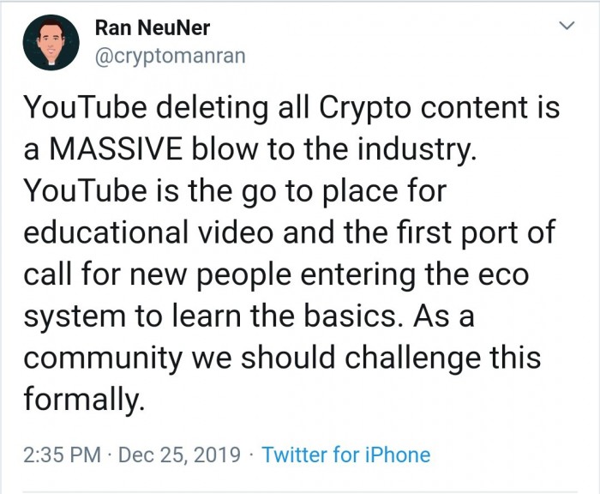Image resolution: width=600 pixels, height=494 pixels.
Task: Open the tweet options chevron menu
Action: tap(566, 27)
